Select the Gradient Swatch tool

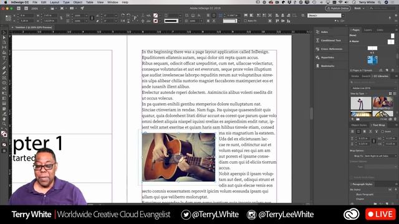4,98
